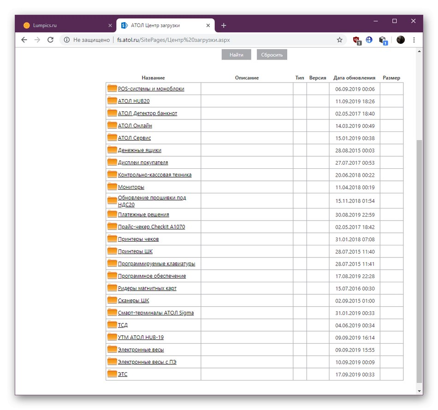Click the browser forward arrow
438x410 pixels.
coord(37,40)
